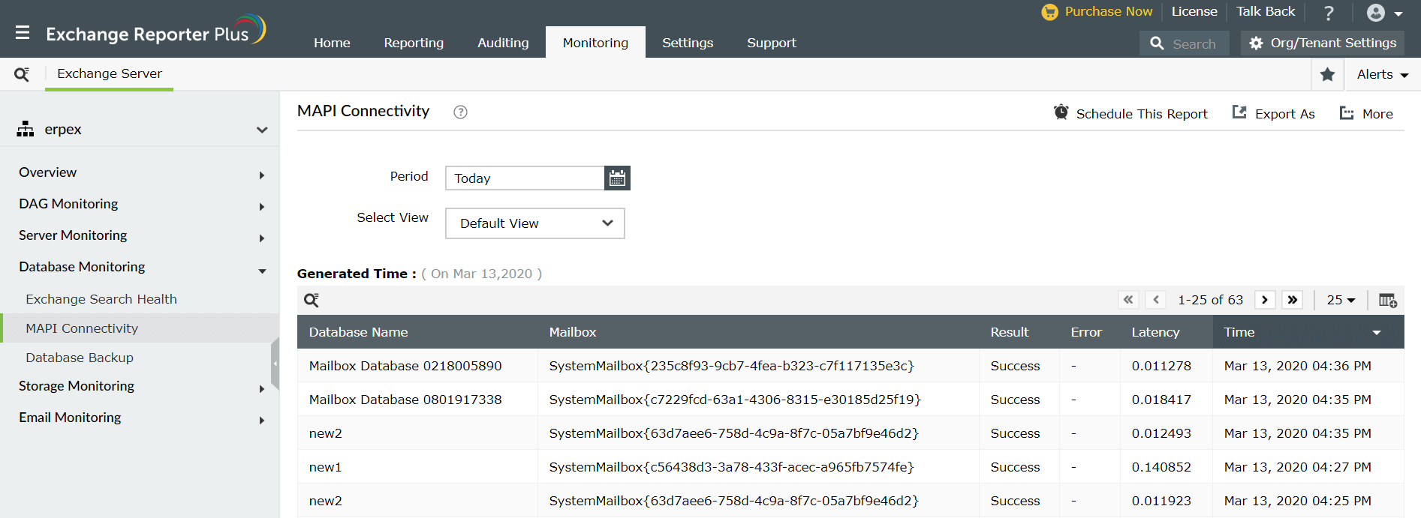The image size is (1421, 518).
Task: Select Database Backup in the sidebar
Action: coord(80,358)
